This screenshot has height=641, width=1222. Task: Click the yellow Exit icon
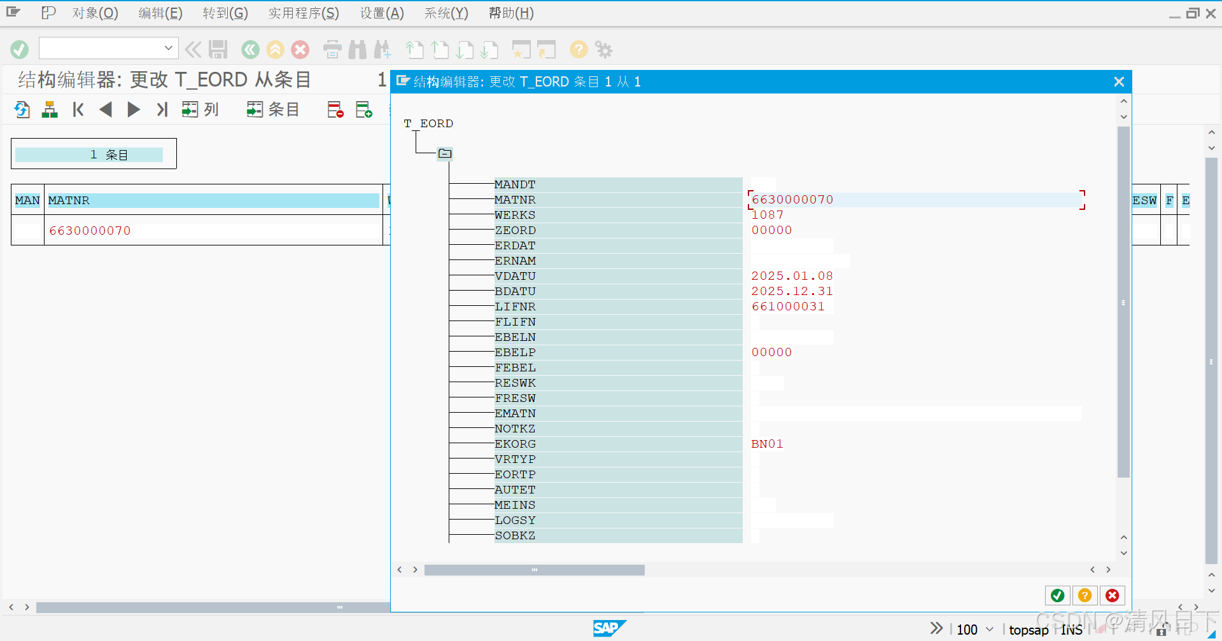click(x=275, y=49)
